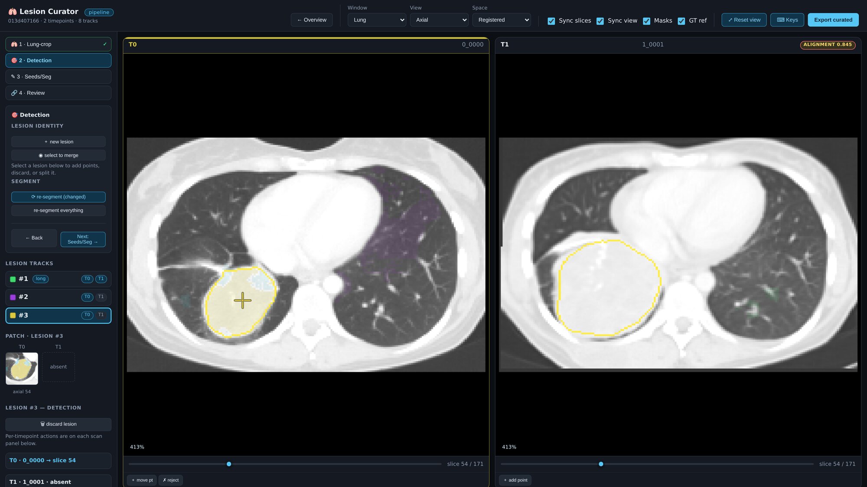Click the Lesion Curator lungs logo icon
Screen dimensions: 867x487
click(x=13, y=12)
